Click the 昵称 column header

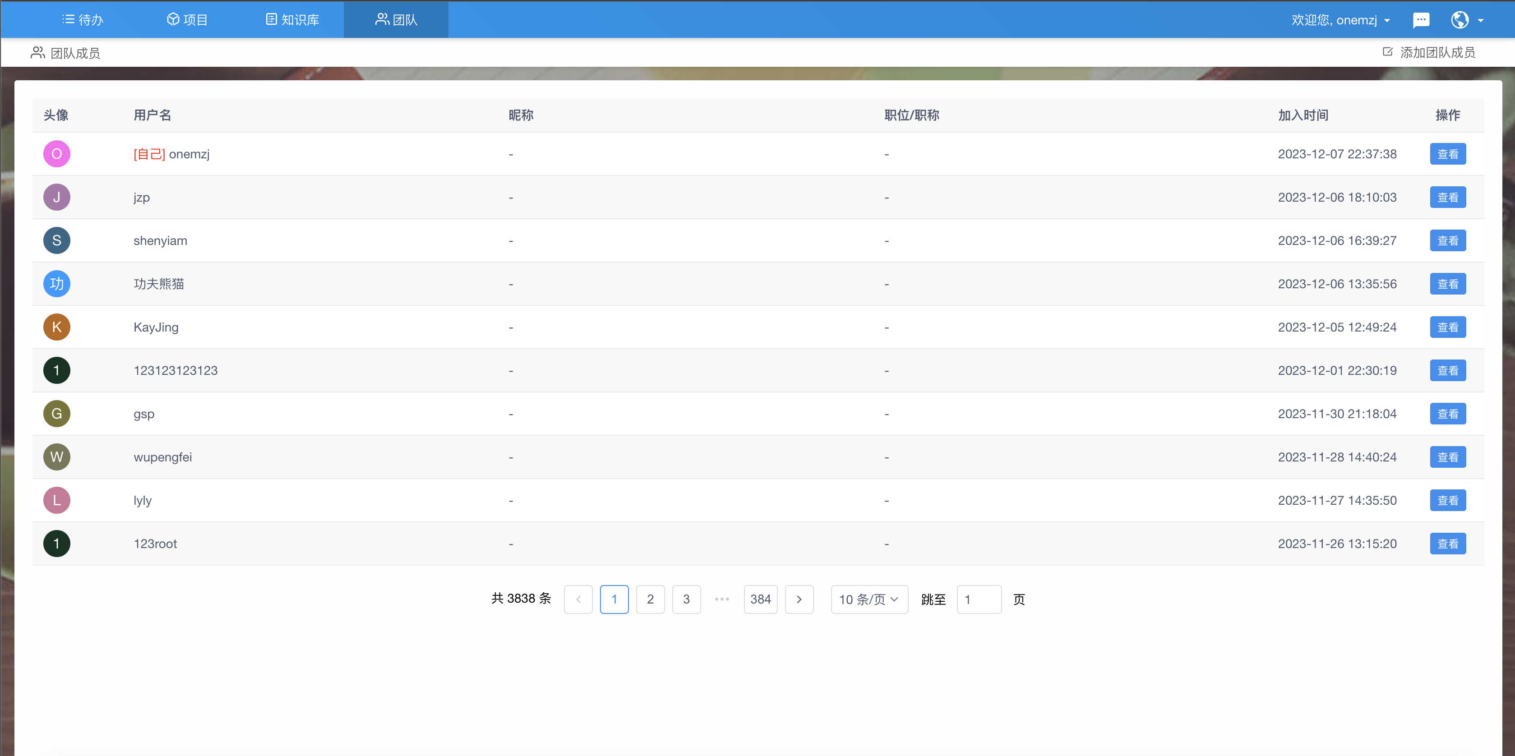521,115
